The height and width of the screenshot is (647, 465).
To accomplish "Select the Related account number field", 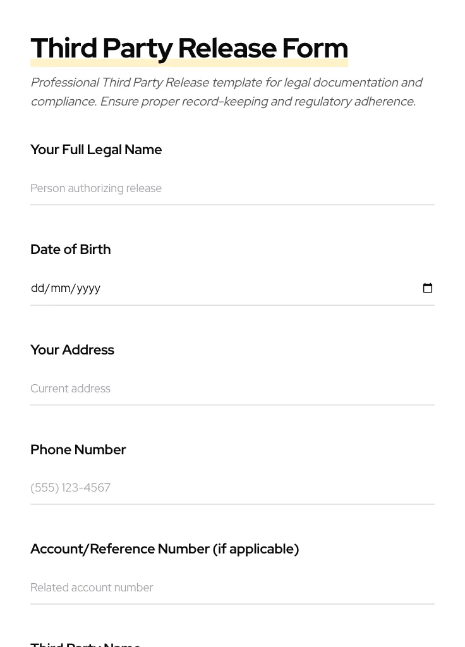I will pos(232,588).
